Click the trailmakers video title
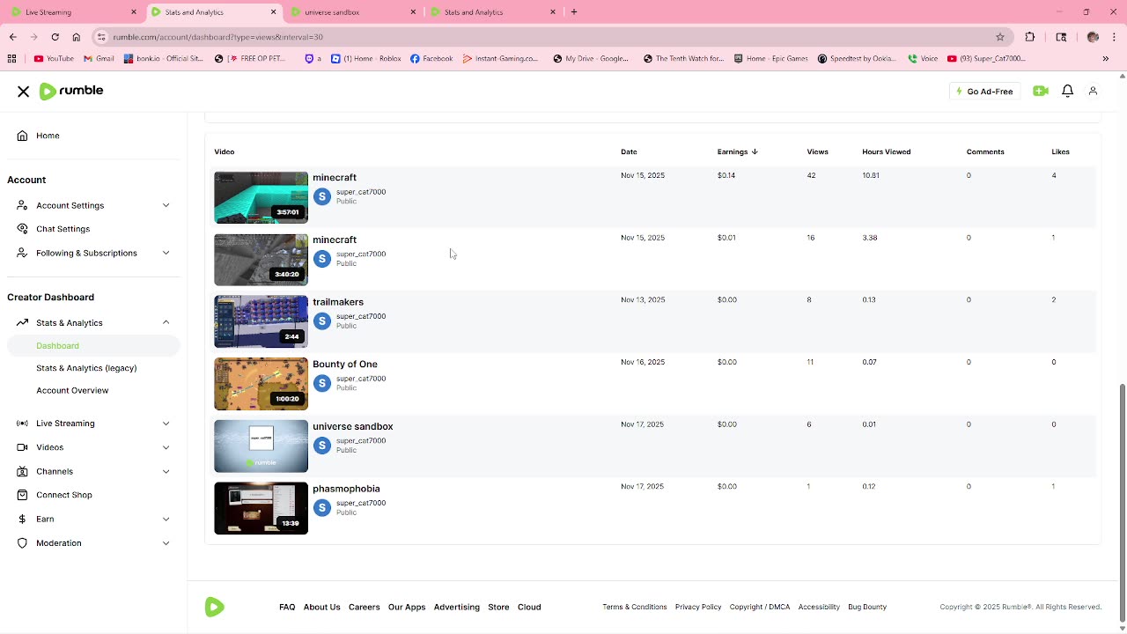Image resolution: width=1127 pixels, height=634 pixels. [338, 302]
